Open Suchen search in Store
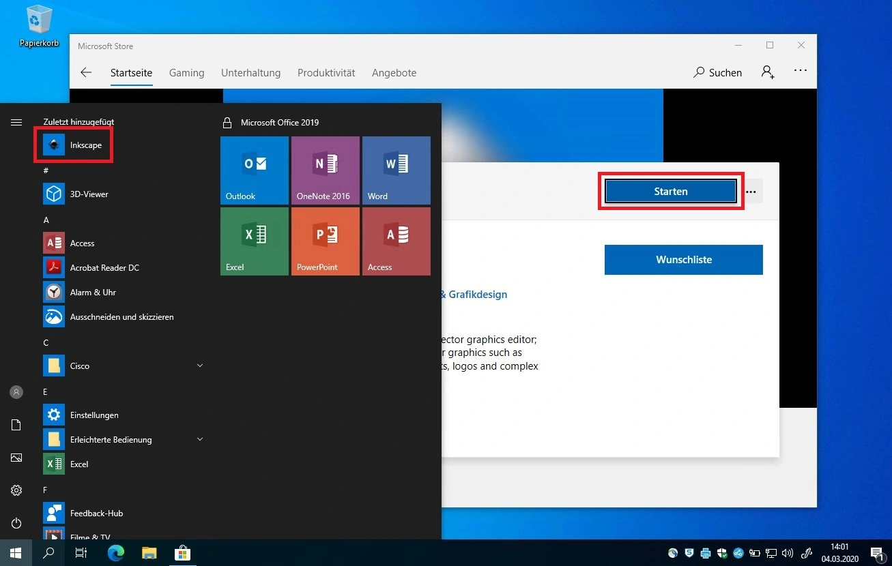892x566 pixels. pyautogui.click(x=717, y=72)
